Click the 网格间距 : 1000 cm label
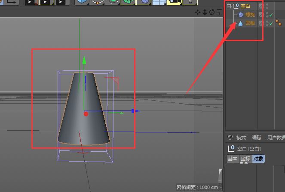The image size is (285, 192). point(197,187)
